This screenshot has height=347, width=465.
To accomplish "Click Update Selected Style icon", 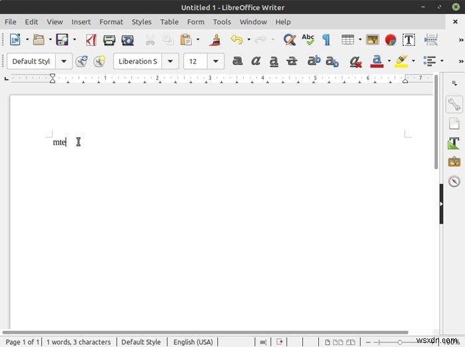I will pos(81,61).
